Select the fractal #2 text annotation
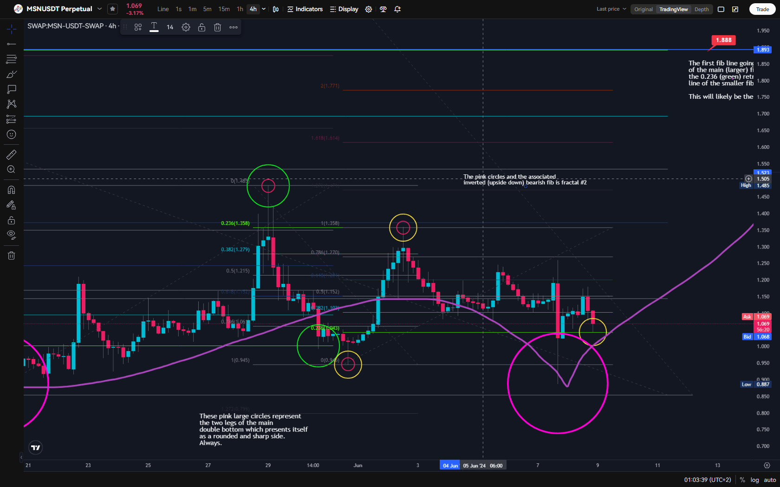 pyautogui.click(x=525, y=179)
